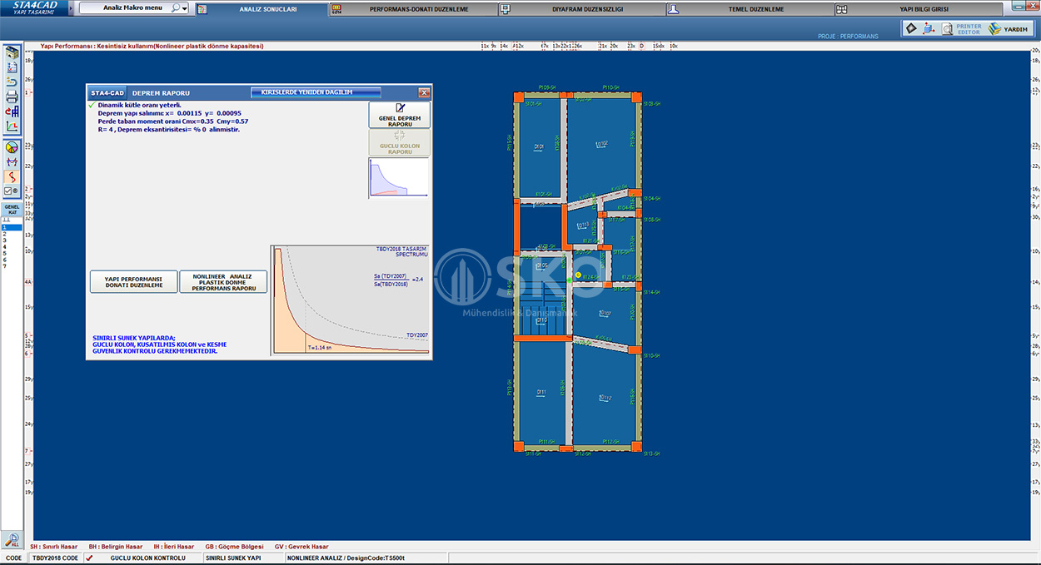This screenshot has height=565, width=1041.
Task: Click the 'GV : Gevrek Hasar' legend text
Action: [x=301, y=547]
